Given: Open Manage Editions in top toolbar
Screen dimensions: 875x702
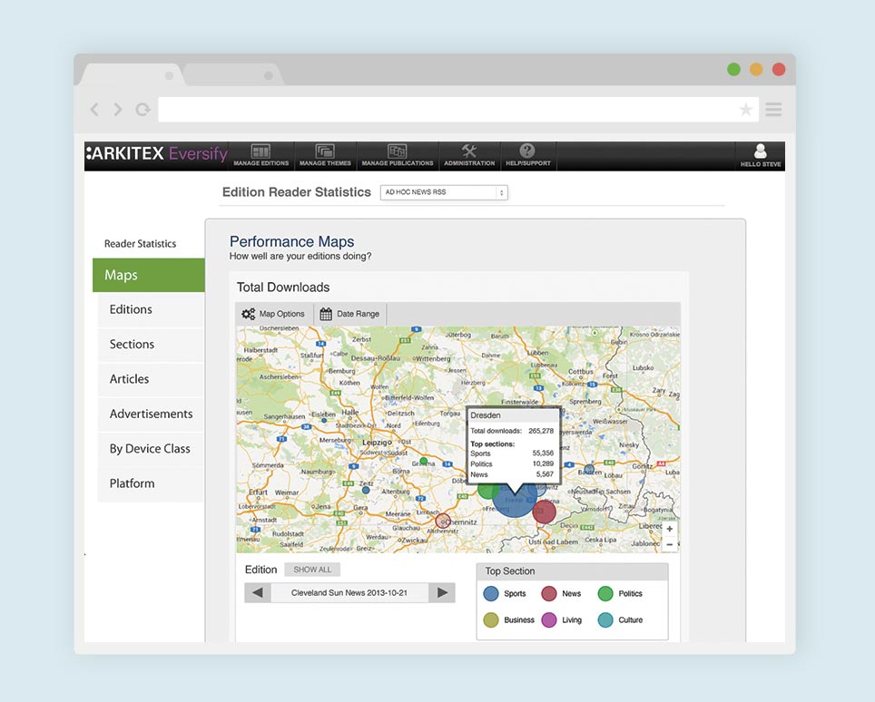Looking at the screenshot, I should click(x=261, y=156).
